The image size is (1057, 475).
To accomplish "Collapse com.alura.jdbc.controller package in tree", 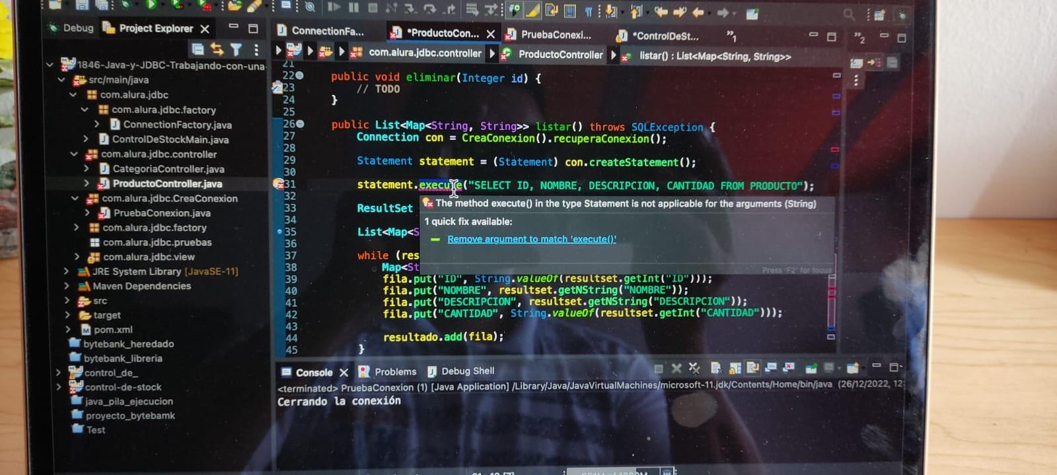I will pyautogui.click(x=74, y=154).
